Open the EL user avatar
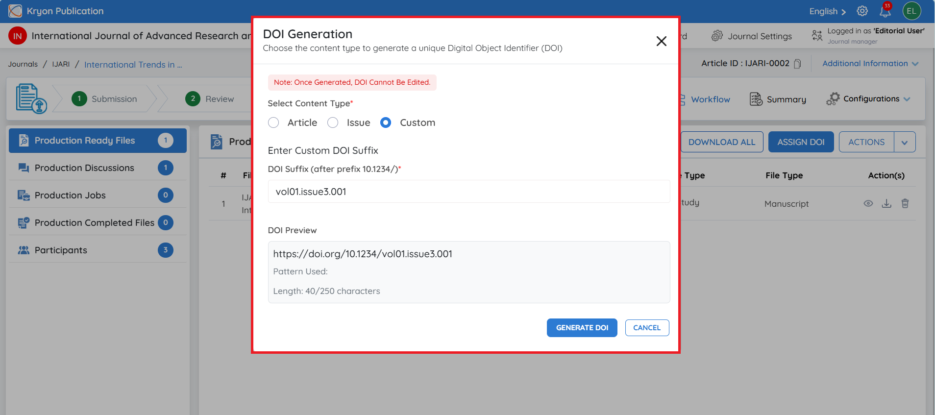This screenshot has width=935, height=415. pos(911,11)
